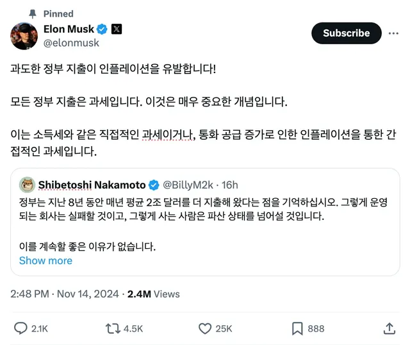
Task: Click the X affiliation badge icon
Action: [117, 29]
